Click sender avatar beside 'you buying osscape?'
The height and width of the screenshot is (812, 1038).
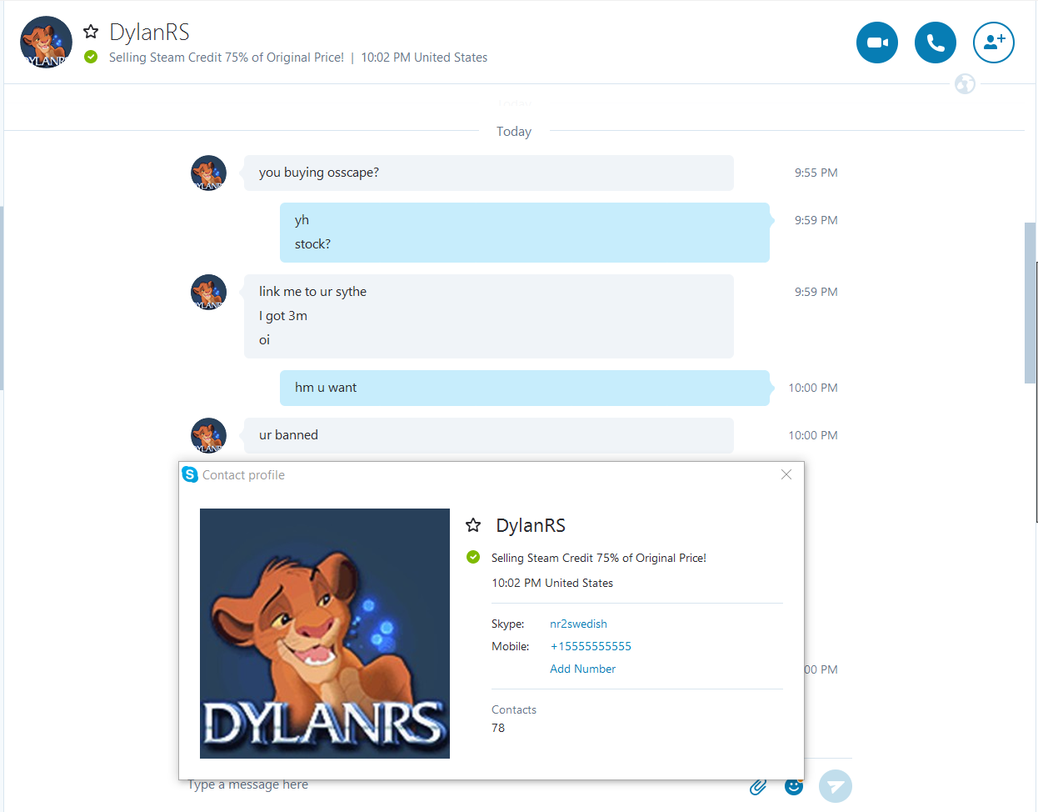pos(208,173)
